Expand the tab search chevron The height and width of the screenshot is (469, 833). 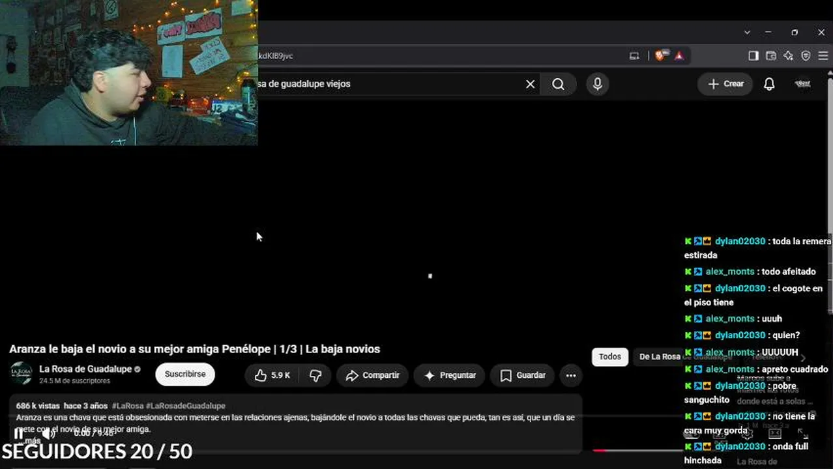click(x=747, y=33)
